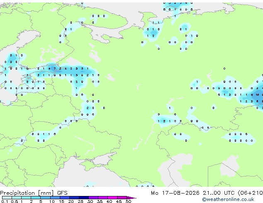The image size is (263, 203).
Task: Click the over-50 arrow tip of legend
Action: [131, 198]
